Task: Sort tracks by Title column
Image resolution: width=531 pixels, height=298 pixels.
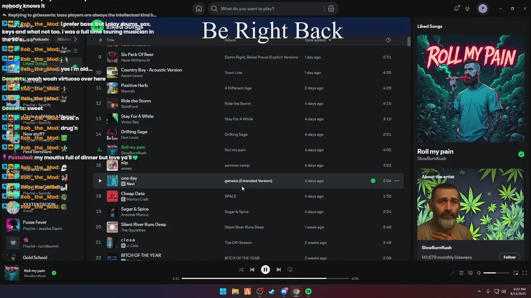Action: [x=110, y=40]
